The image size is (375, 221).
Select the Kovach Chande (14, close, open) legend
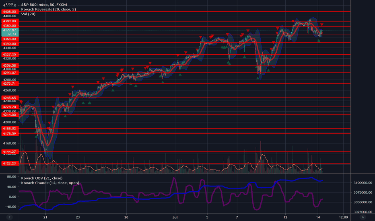click(x=50, y=183)
